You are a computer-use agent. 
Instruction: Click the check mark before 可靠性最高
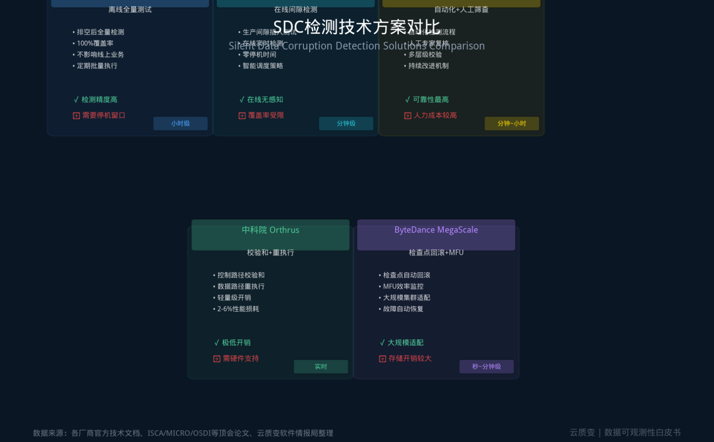click(407, 100)
